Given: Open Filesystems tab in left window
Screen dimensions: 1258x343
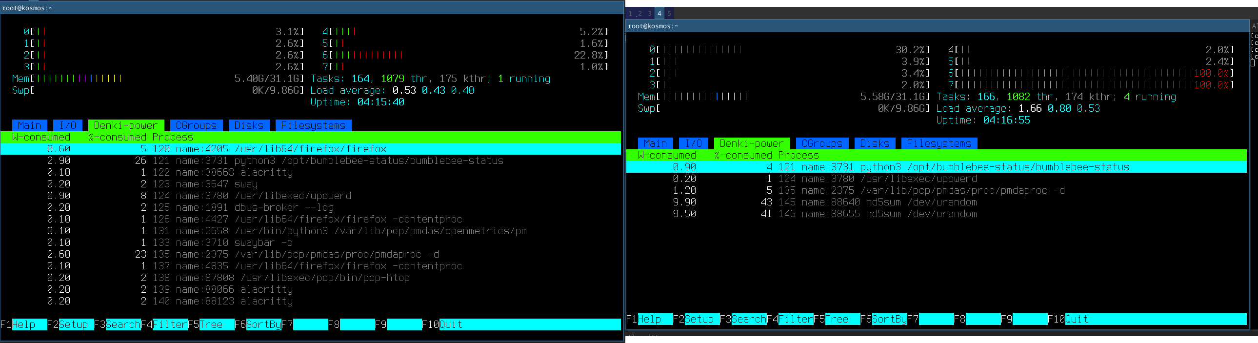Looking at the screenshot, I should click(313, 125).
